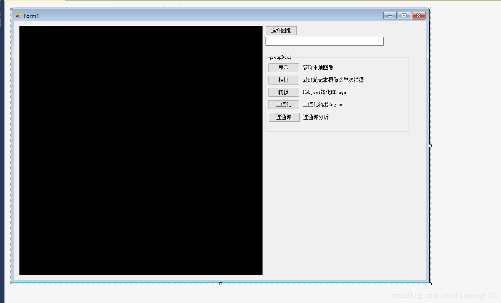Click the 相机 button
The width and height of the screenshot is (501, 303).
click(x=284, y=80)
